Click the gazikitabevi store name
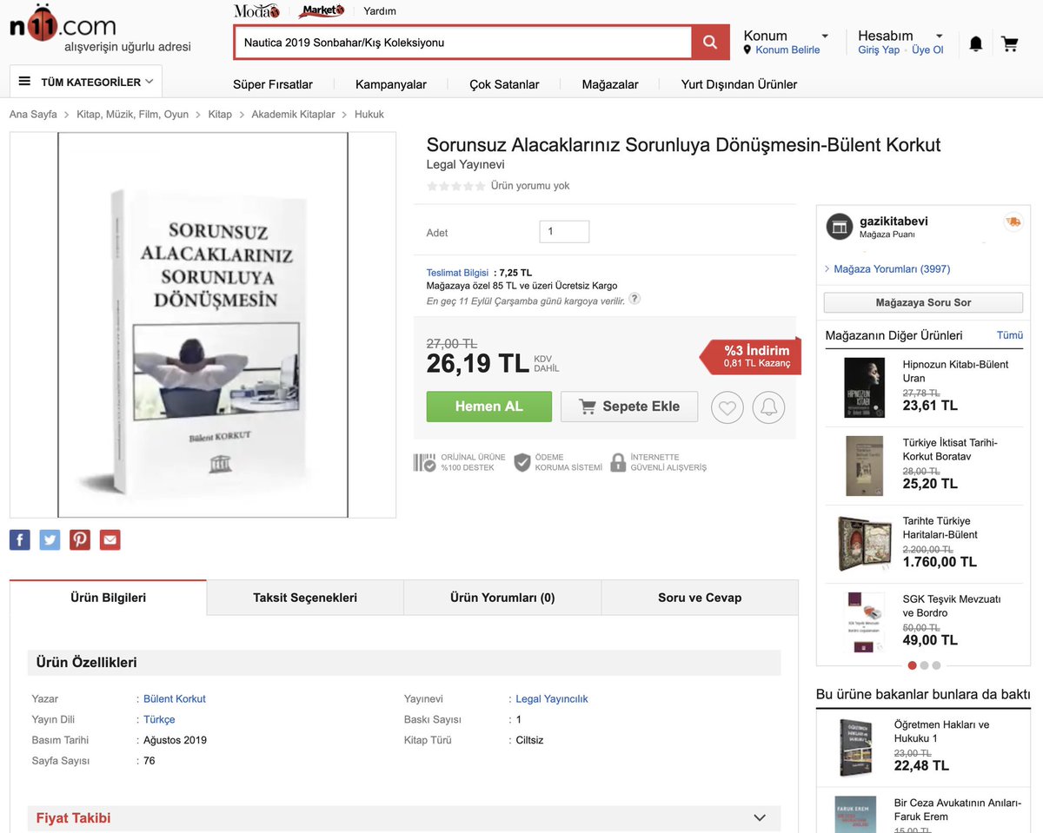Image resolution: width=1043 pixels, height=833 pixels. (x=894, y=221)
